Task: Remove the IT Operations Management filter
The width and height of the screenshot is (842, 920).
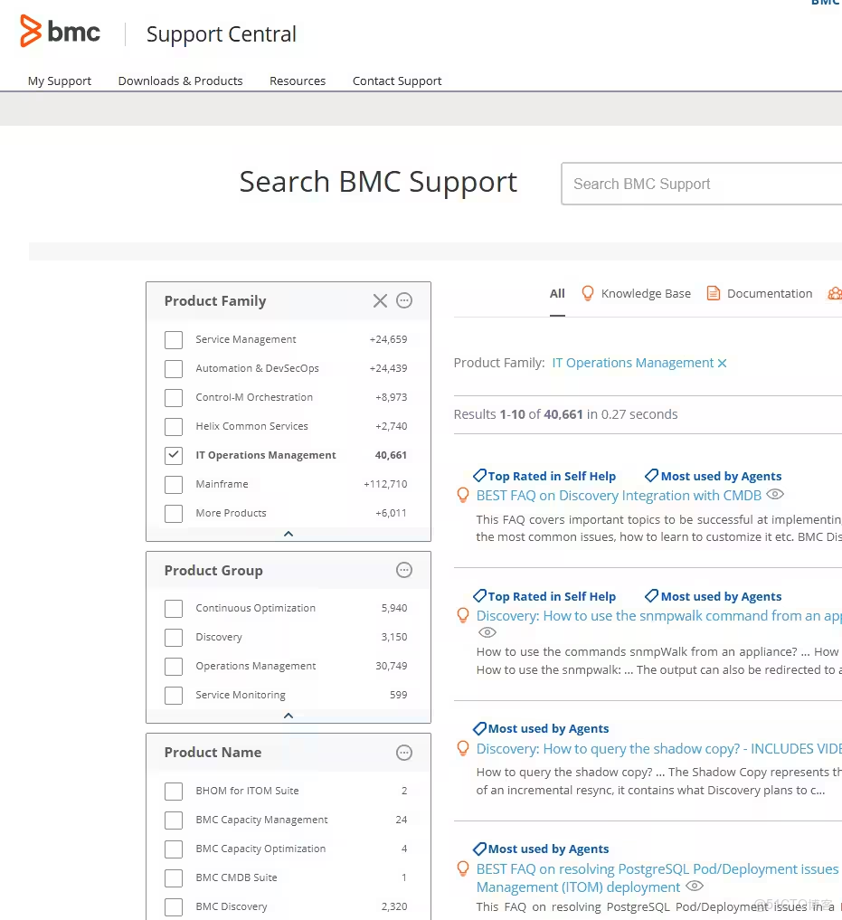Action: coord(722,362)
